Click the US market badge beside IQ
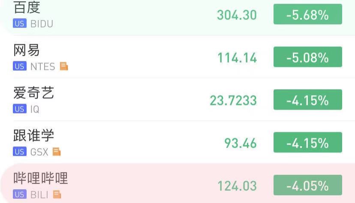Screen dimensions: 355x203 pos(20,109)
